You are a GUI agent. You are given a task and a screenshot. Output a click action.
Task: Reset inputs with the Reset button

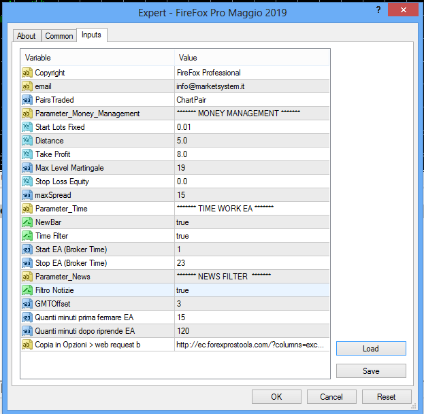(387, 397)
